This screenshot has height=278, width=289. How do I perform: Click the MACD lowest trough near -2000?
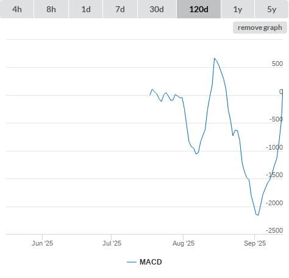point(258,215)
